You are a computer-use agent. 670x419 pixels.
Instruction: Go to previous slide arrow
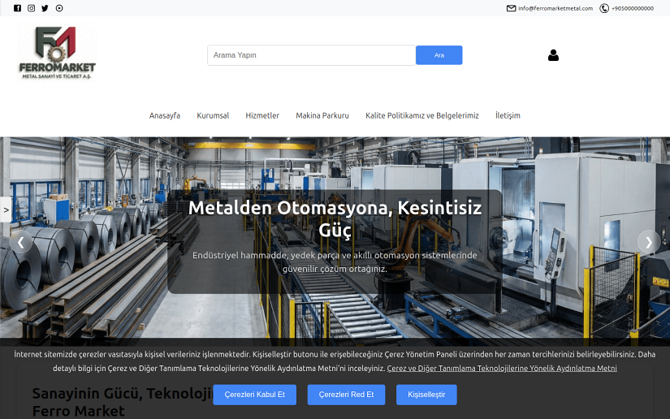pos(20,242)
